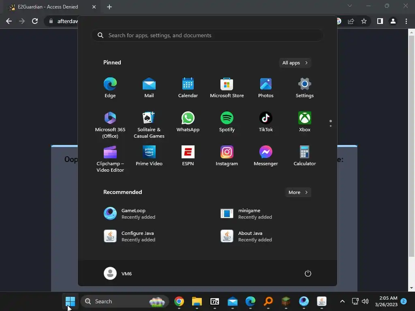This screenshot has width=415, height=311.
Task: Open volume control in system tray
Action: pyautogui.click(x=365, y=301)
